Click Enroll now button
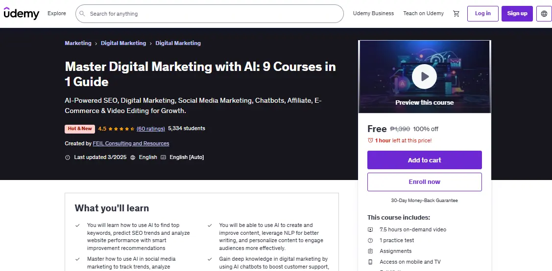 point(425,181)
